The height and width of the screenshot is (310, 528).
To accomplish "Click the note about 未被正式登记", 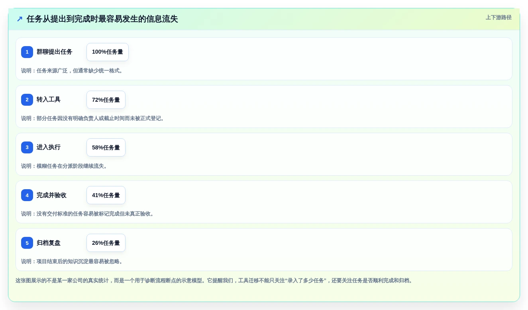I will coord(94,118).
